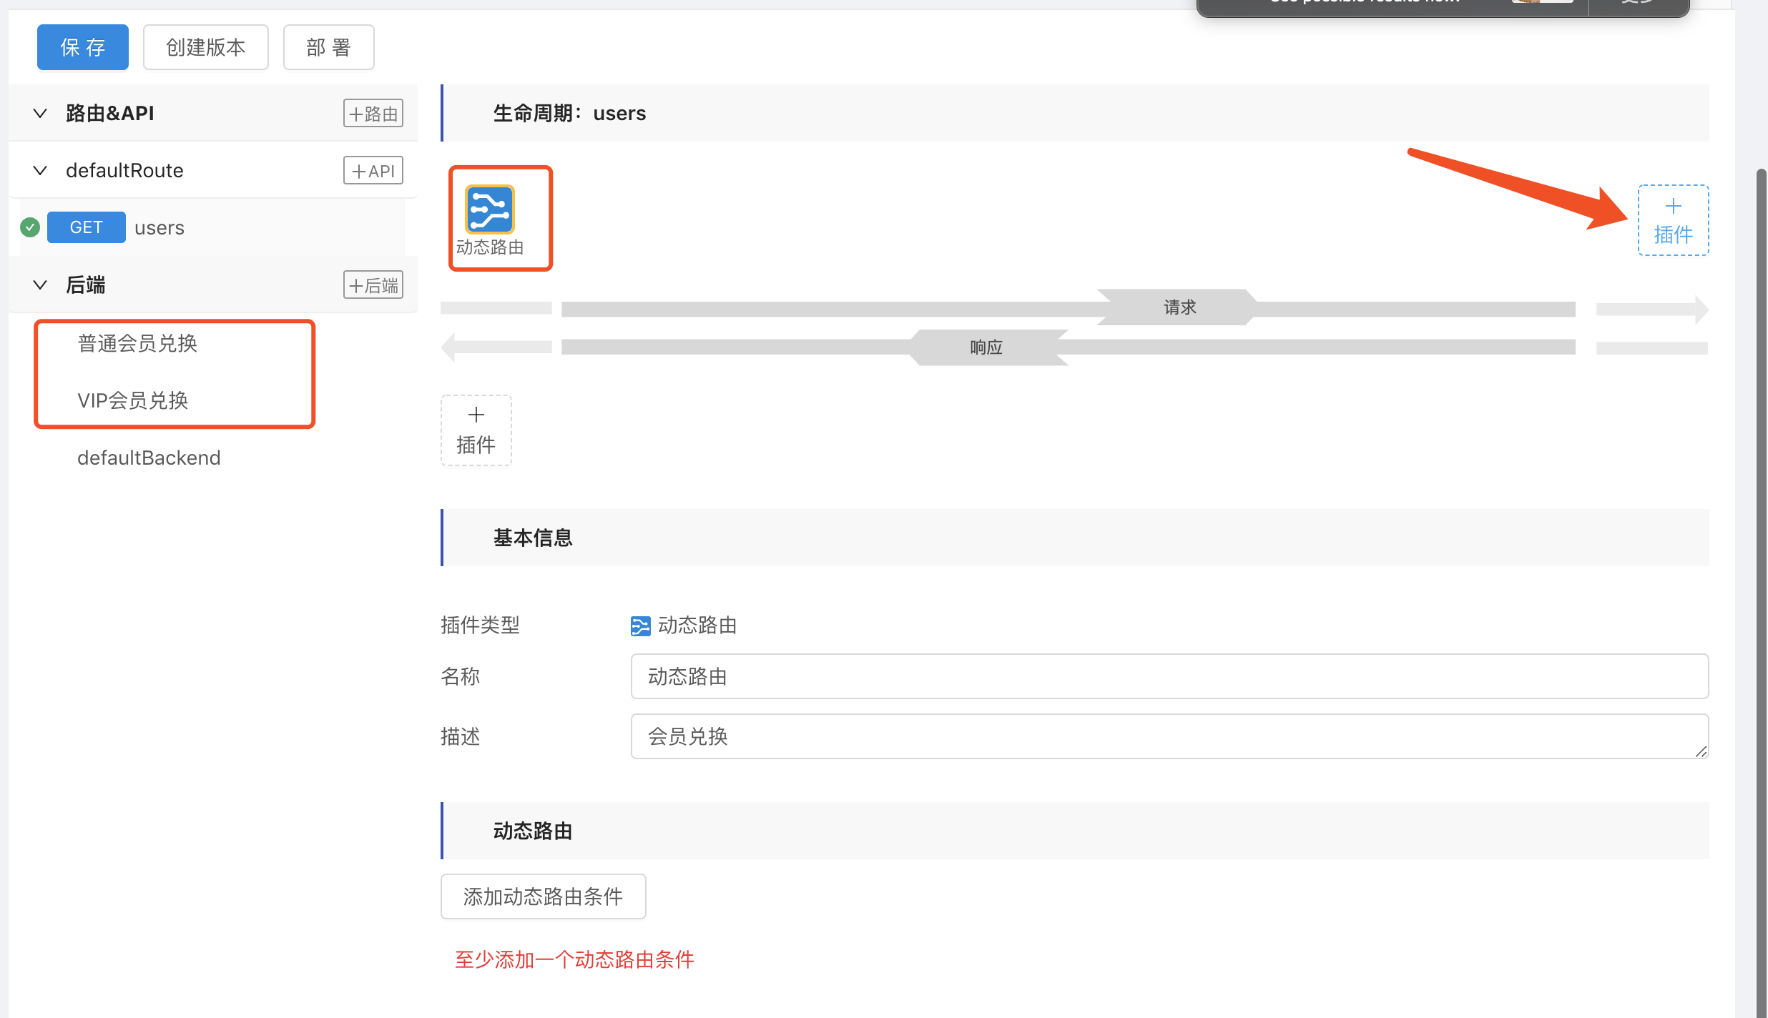Add a plugin on the request side
Screen dimensions: 1768x1018
click(1673, 220)
